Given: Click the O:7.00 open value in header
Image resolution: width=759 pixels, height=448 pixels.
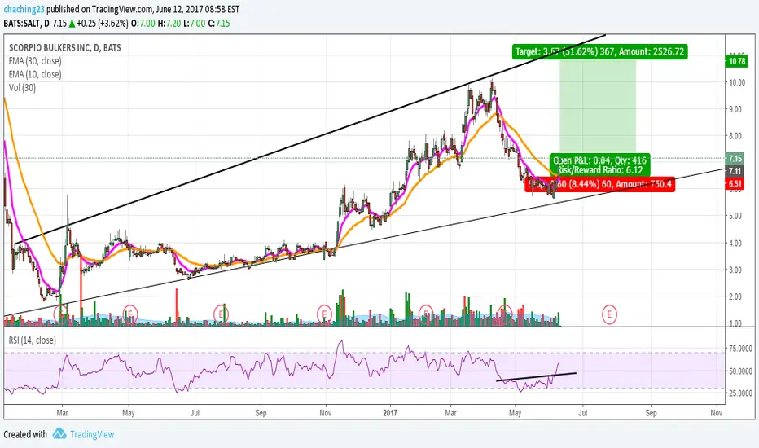Looking at the screenshot, I should pos(144,24).
